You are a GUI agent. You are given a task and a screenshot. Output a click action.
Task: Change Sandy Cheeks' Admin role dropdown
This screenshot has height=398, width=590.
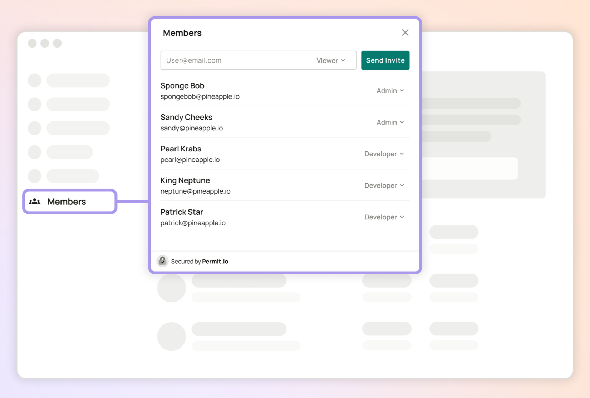pos(390,122)
